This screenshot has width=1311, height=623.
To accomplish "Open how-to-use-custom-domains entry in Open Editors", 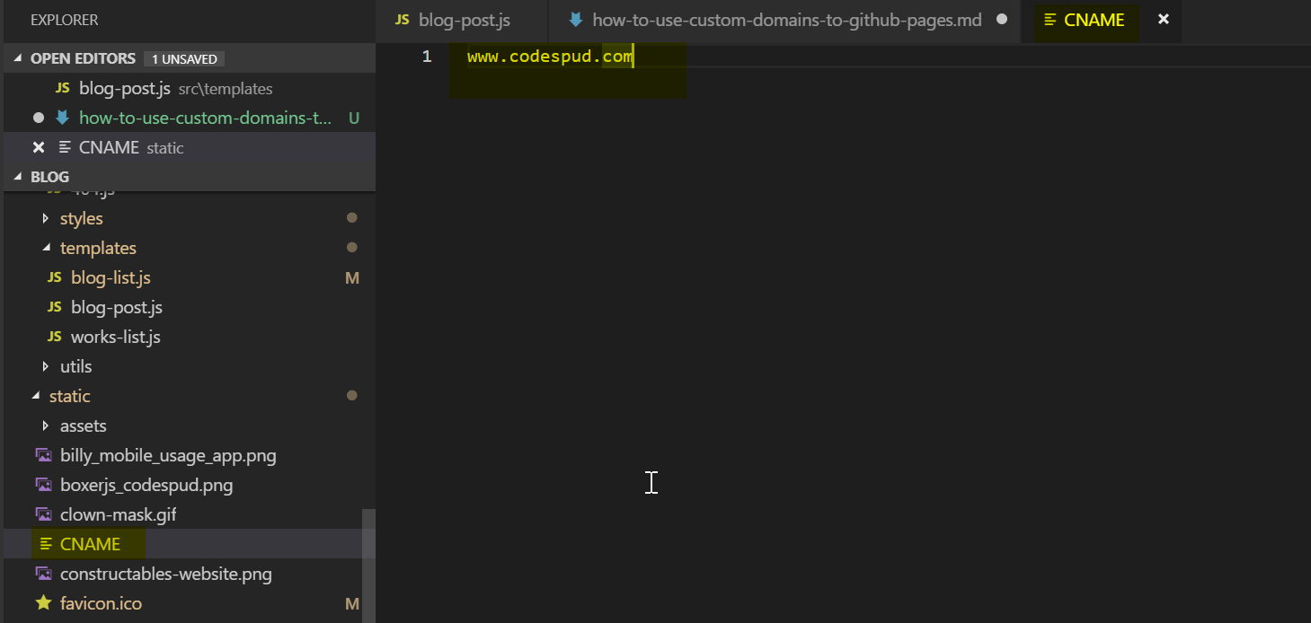I will pos(207,118).
